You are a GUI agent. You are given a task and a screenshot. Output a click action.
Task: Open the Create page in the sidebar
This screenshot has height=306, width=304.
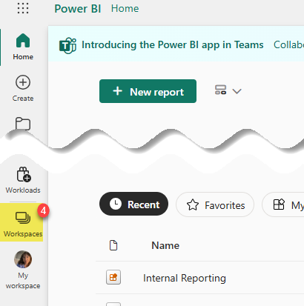[23, 88]
